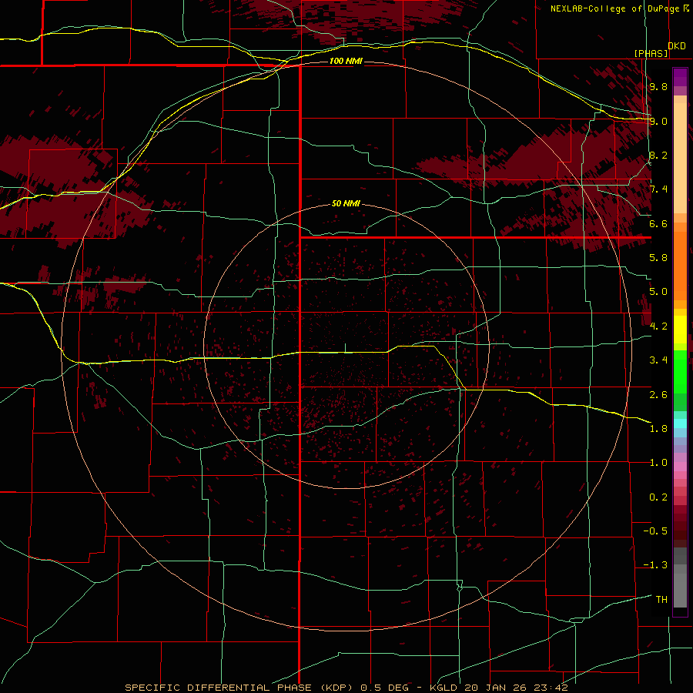The width and height of the screenshot is (693, 693).
Task: Click the 100 NMI range ring label
Action: [x=346, y=61]
